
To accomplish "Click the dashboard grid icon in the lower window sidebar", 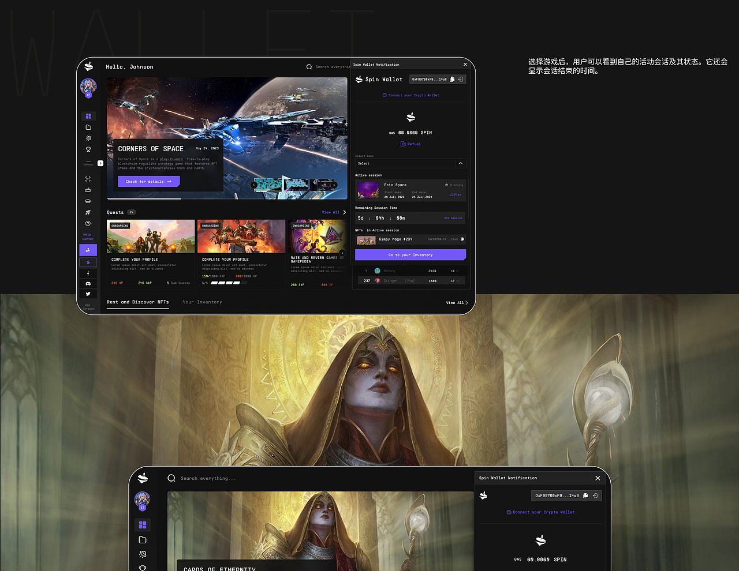I will (x=143, y=525).
